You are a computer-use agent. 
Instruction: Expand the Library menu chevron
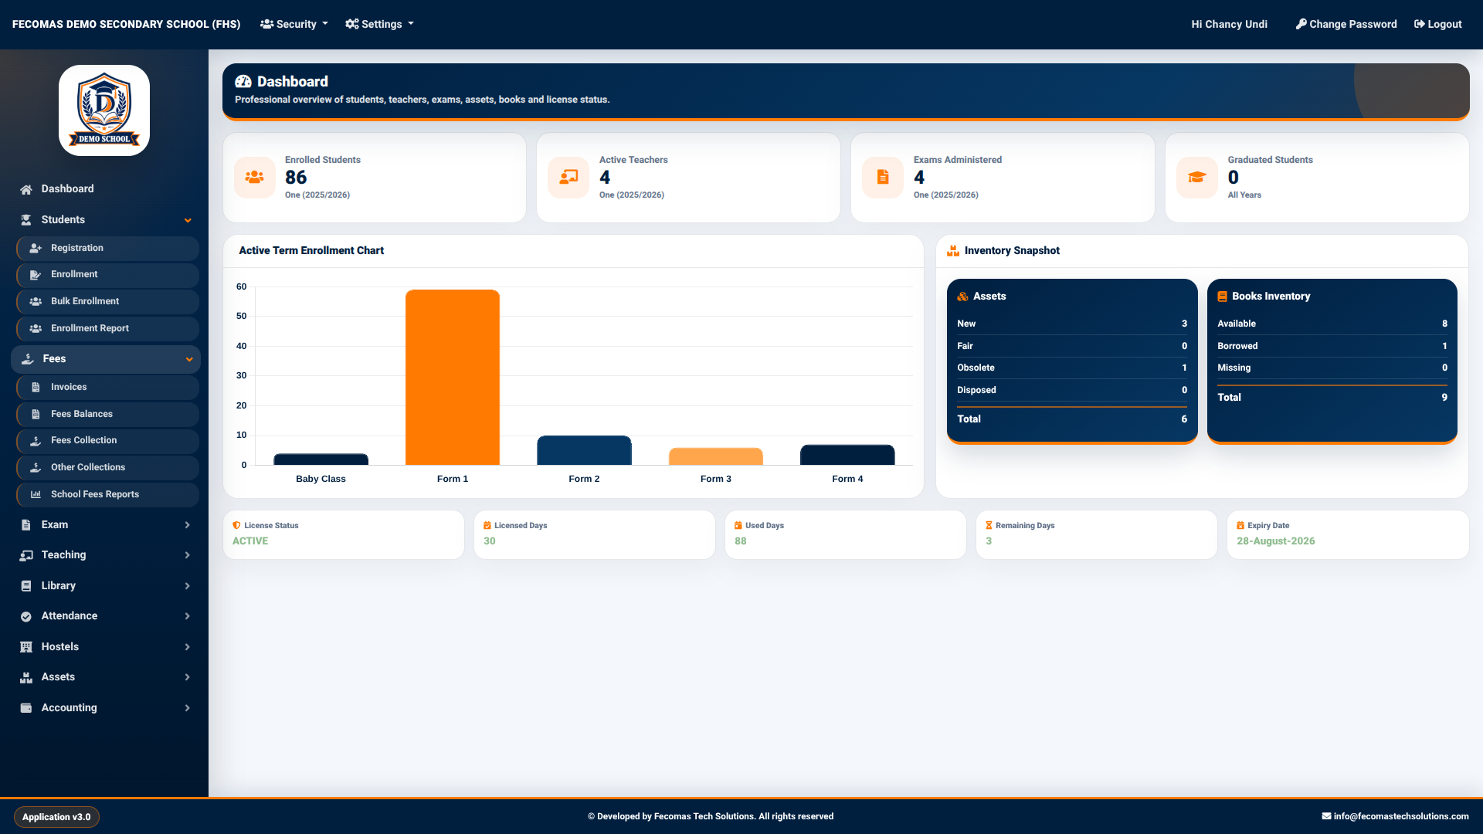[188, 586]
